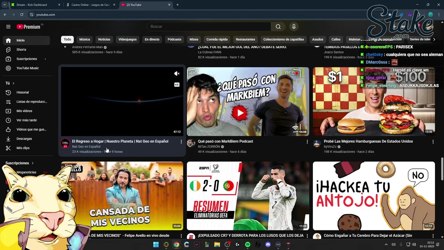Select the Coleccionismo de zapatillas chip
The height and width of the screenshot is (250, 444).
click(x=283, y=40)
